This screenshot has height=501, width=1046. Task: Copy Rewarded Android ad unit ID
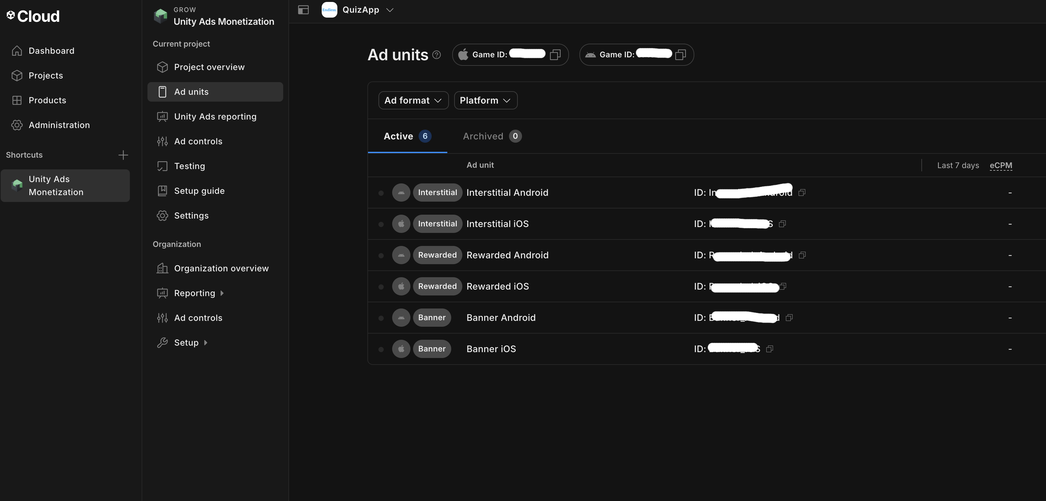pos(802,255)
